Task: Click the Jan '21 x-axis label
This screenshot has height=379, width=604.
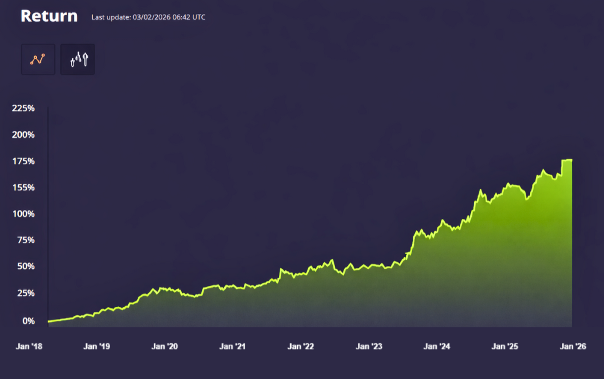Action: coord(232,346)
